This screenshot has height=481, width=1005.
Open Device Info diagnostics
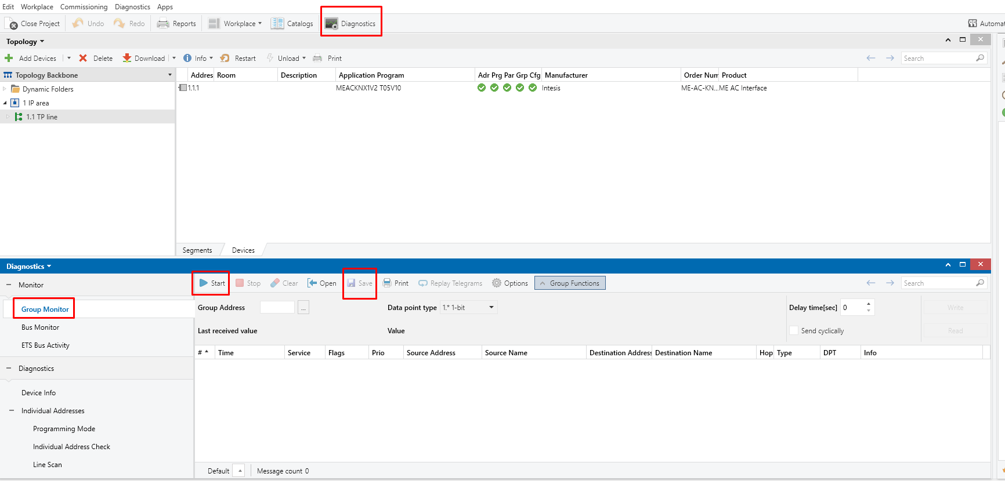39,393
